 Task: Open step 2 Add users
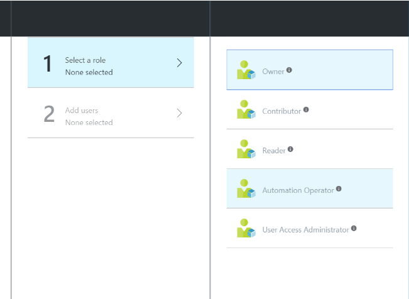[x=111, y=113]
